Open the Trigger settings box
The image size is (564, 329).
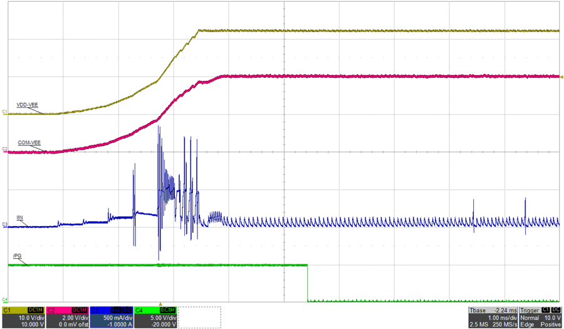540,317
